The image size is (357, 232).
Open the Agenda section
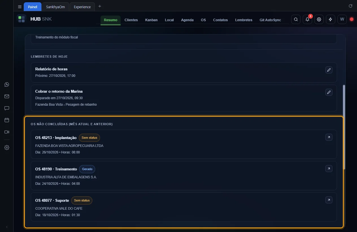(x=187, y=20)
